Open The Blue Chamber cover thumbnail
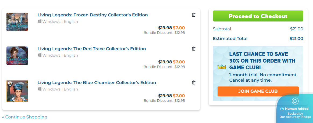Image resolution: width=313 pixels, height=123 pixels. pyautogui.click(x=17, y=91)
